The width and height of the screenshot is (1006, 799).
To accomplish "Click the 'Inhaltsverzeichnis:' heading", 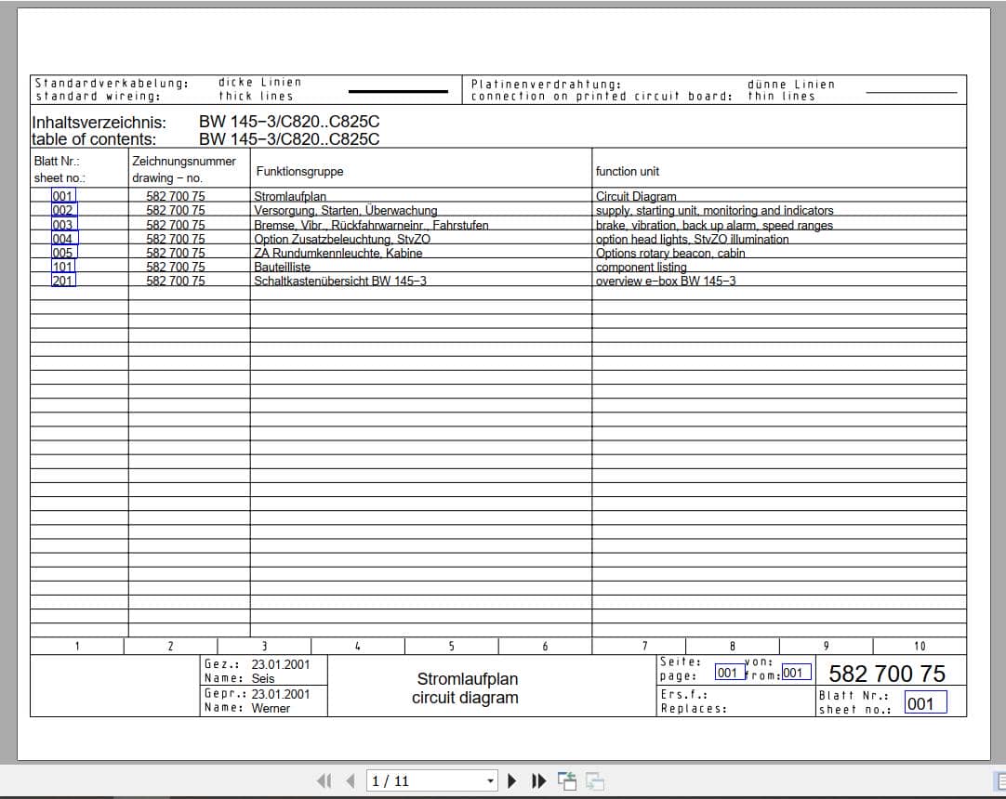I will [x=99, y=123].
